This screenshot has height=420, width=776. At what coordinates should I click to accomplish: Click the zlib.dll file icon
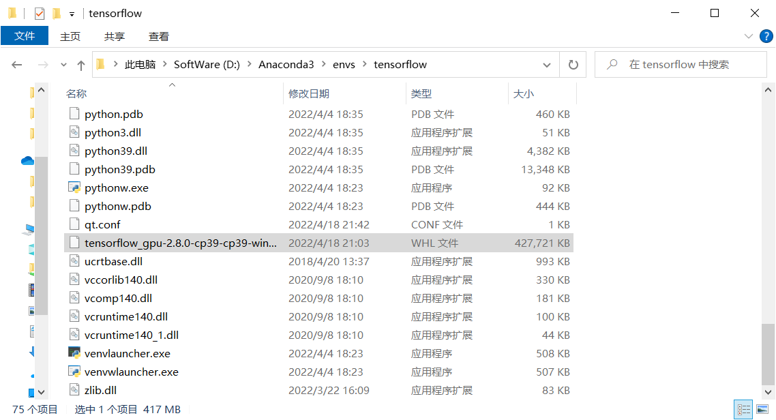74,390
